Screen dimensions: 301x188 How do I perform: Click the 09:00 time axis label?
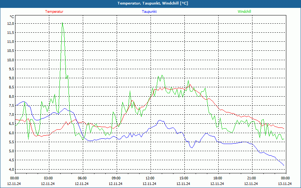(117, 178)
